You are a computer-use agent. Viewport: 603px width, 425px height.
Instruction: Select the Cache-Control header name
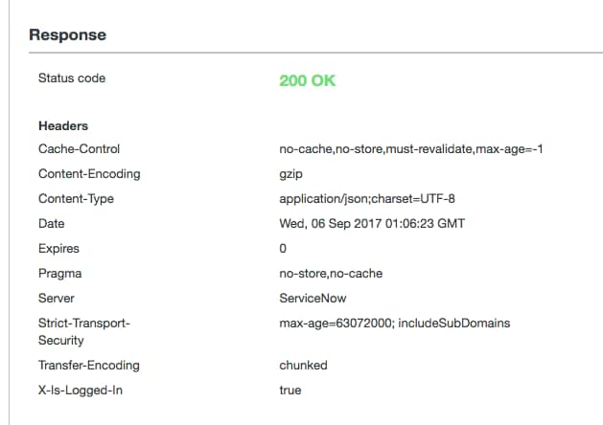[x=79, y=149]
